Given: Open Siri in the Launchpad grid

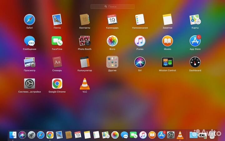Looking at the screenshot, I should coord(140,62).
